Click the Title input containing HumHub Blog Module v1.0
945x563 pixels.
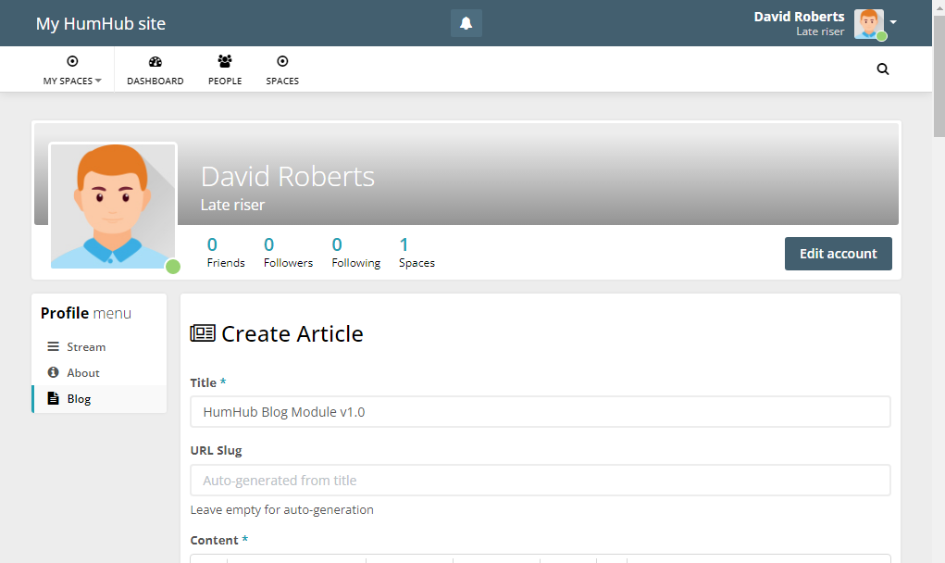point(540,411)
